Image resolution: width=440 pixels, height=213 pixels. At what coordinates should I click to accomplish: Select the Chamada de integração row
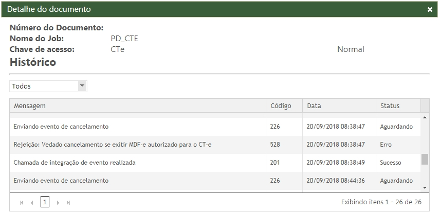pyautogui.click(x=75, y=163)
